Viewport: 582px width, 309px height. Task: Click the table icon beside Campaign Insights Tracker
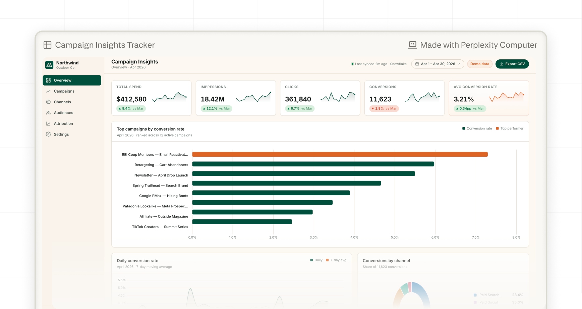coord(48,45)
